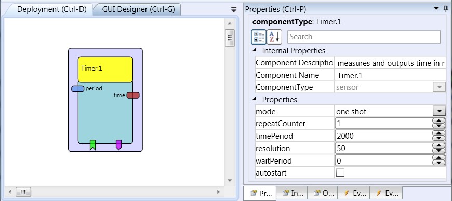Click the blue period input port
This screenshot has height=201, width=452.
[x=77, y=88]
